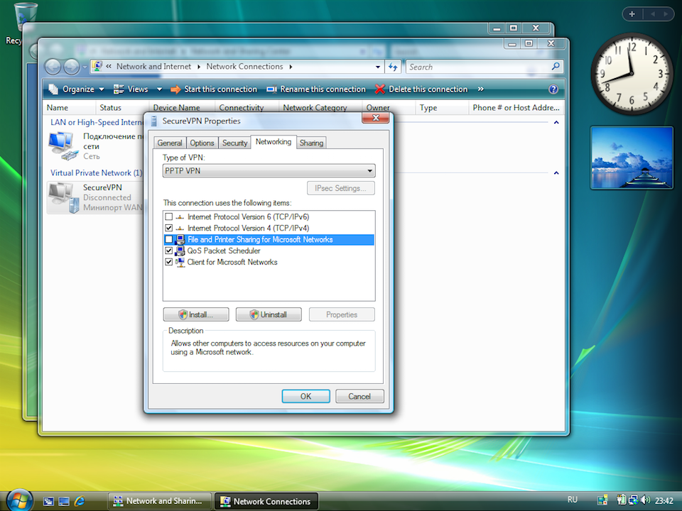Switch to Network and Sharing taskbar button

pyautogui.click(x=159, y=501)
